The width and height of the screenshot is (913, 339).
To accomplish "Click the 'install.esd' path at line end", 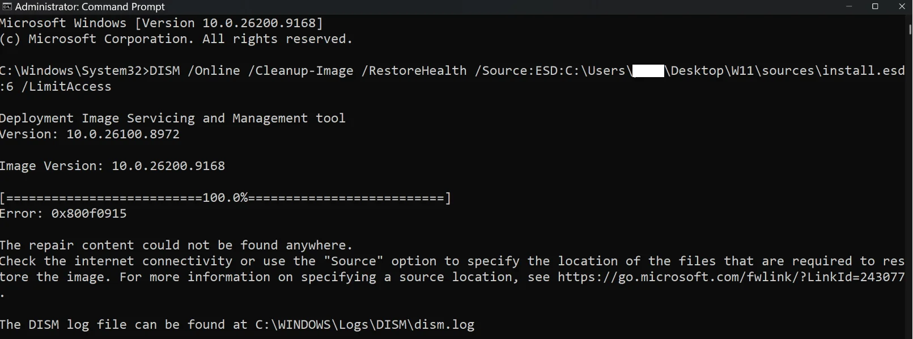I will pos(864,71).
